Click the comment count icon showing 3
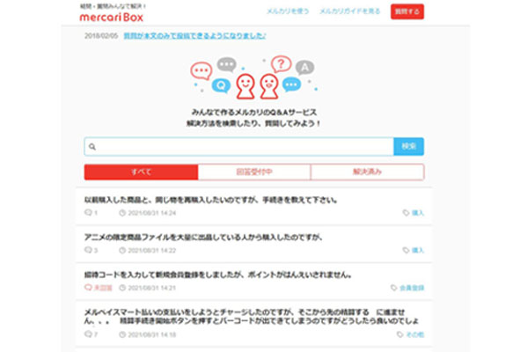528x352 pixels. click(88, 251)
